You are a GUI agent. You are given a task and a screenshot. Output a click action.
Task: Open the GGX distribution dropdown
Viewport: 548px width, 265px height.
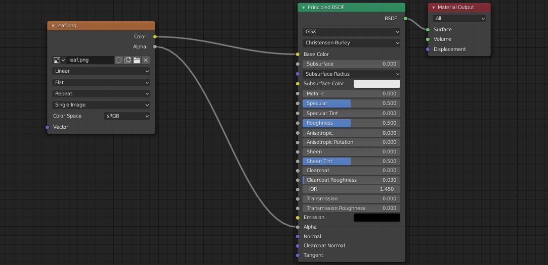[351, 32]
